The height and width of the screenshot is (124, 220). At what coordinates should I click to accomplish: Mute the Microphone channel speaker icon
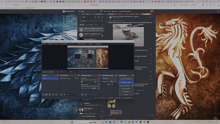click(96, 82)
